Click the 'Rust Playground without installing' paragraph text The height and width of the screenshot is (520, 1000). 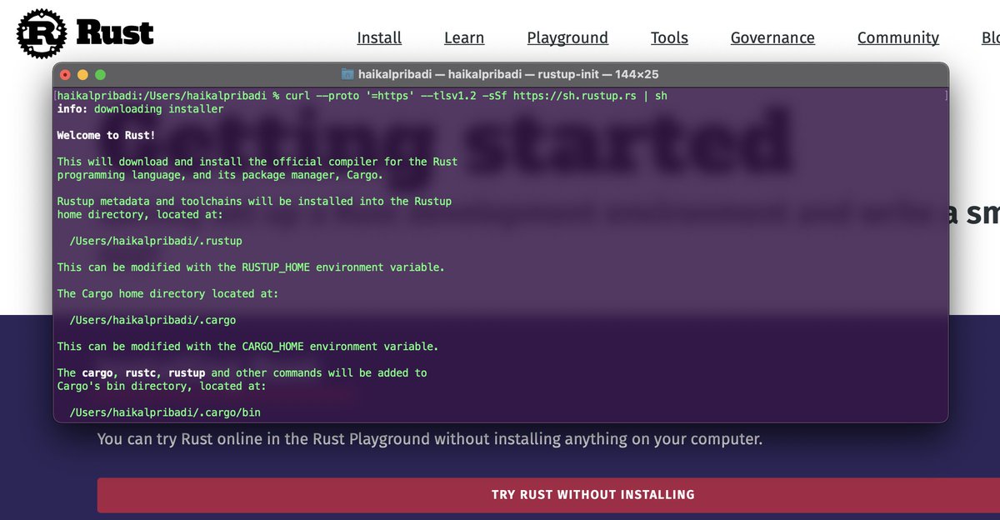(430, 438)
